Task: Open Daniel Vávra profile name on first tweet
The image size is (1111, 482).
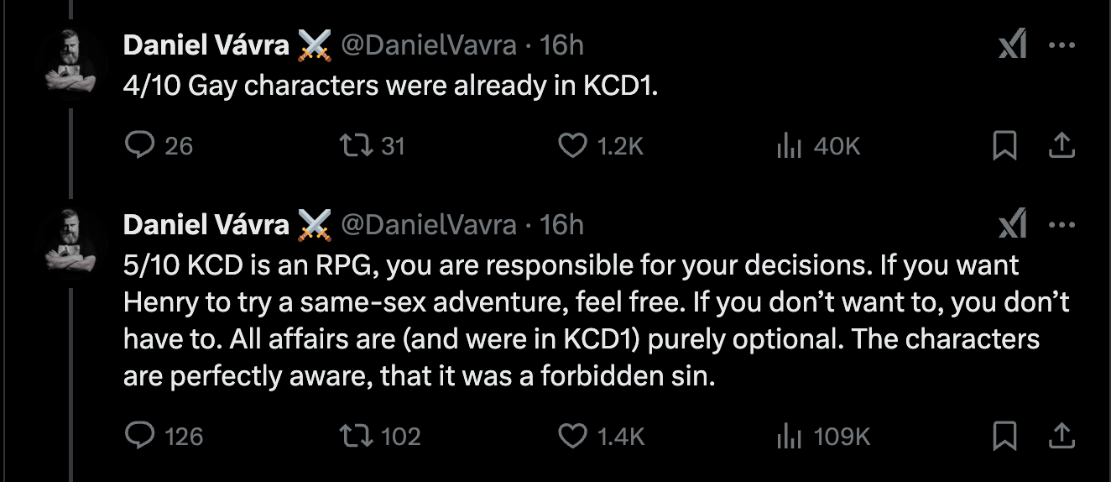Action: [206, 45]
